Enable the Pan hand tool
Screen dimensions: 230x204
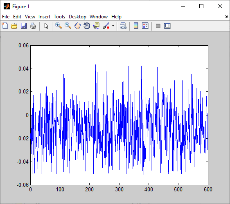(77, 26)
